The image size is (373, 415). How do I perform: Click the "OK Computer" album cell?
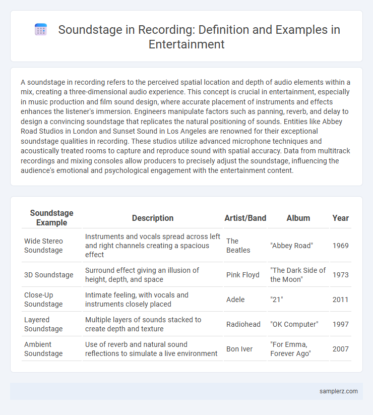coord(298,324)
